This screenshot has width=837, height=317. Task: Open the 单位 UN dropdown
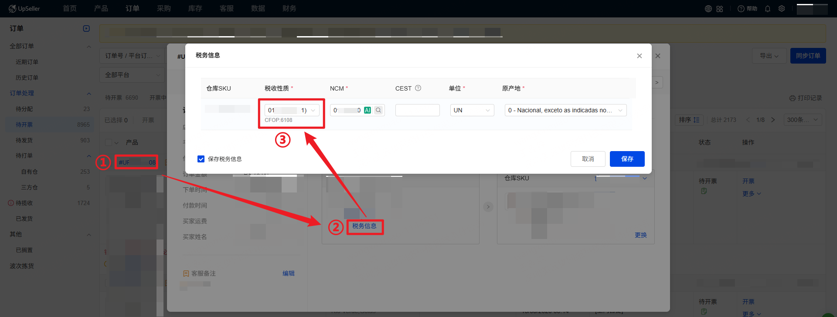pyautogui.click(x=472, y=110)
